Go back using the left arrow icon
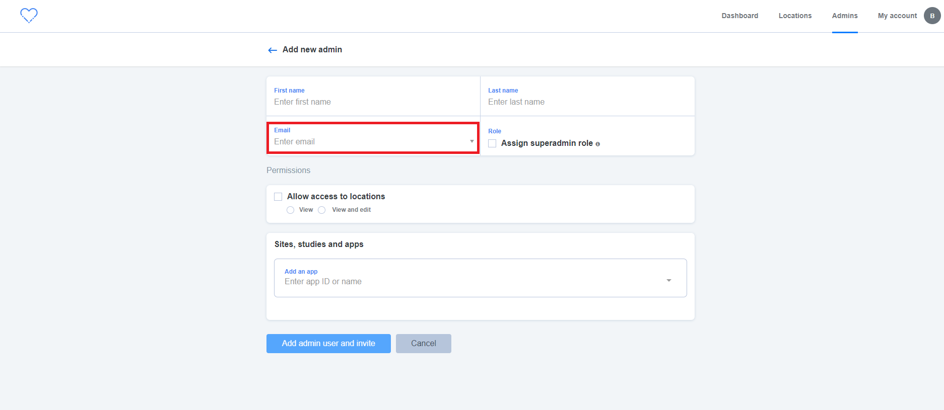Image resolution: width=944 pixels, height=410 pixels. (x=273, y=50)
